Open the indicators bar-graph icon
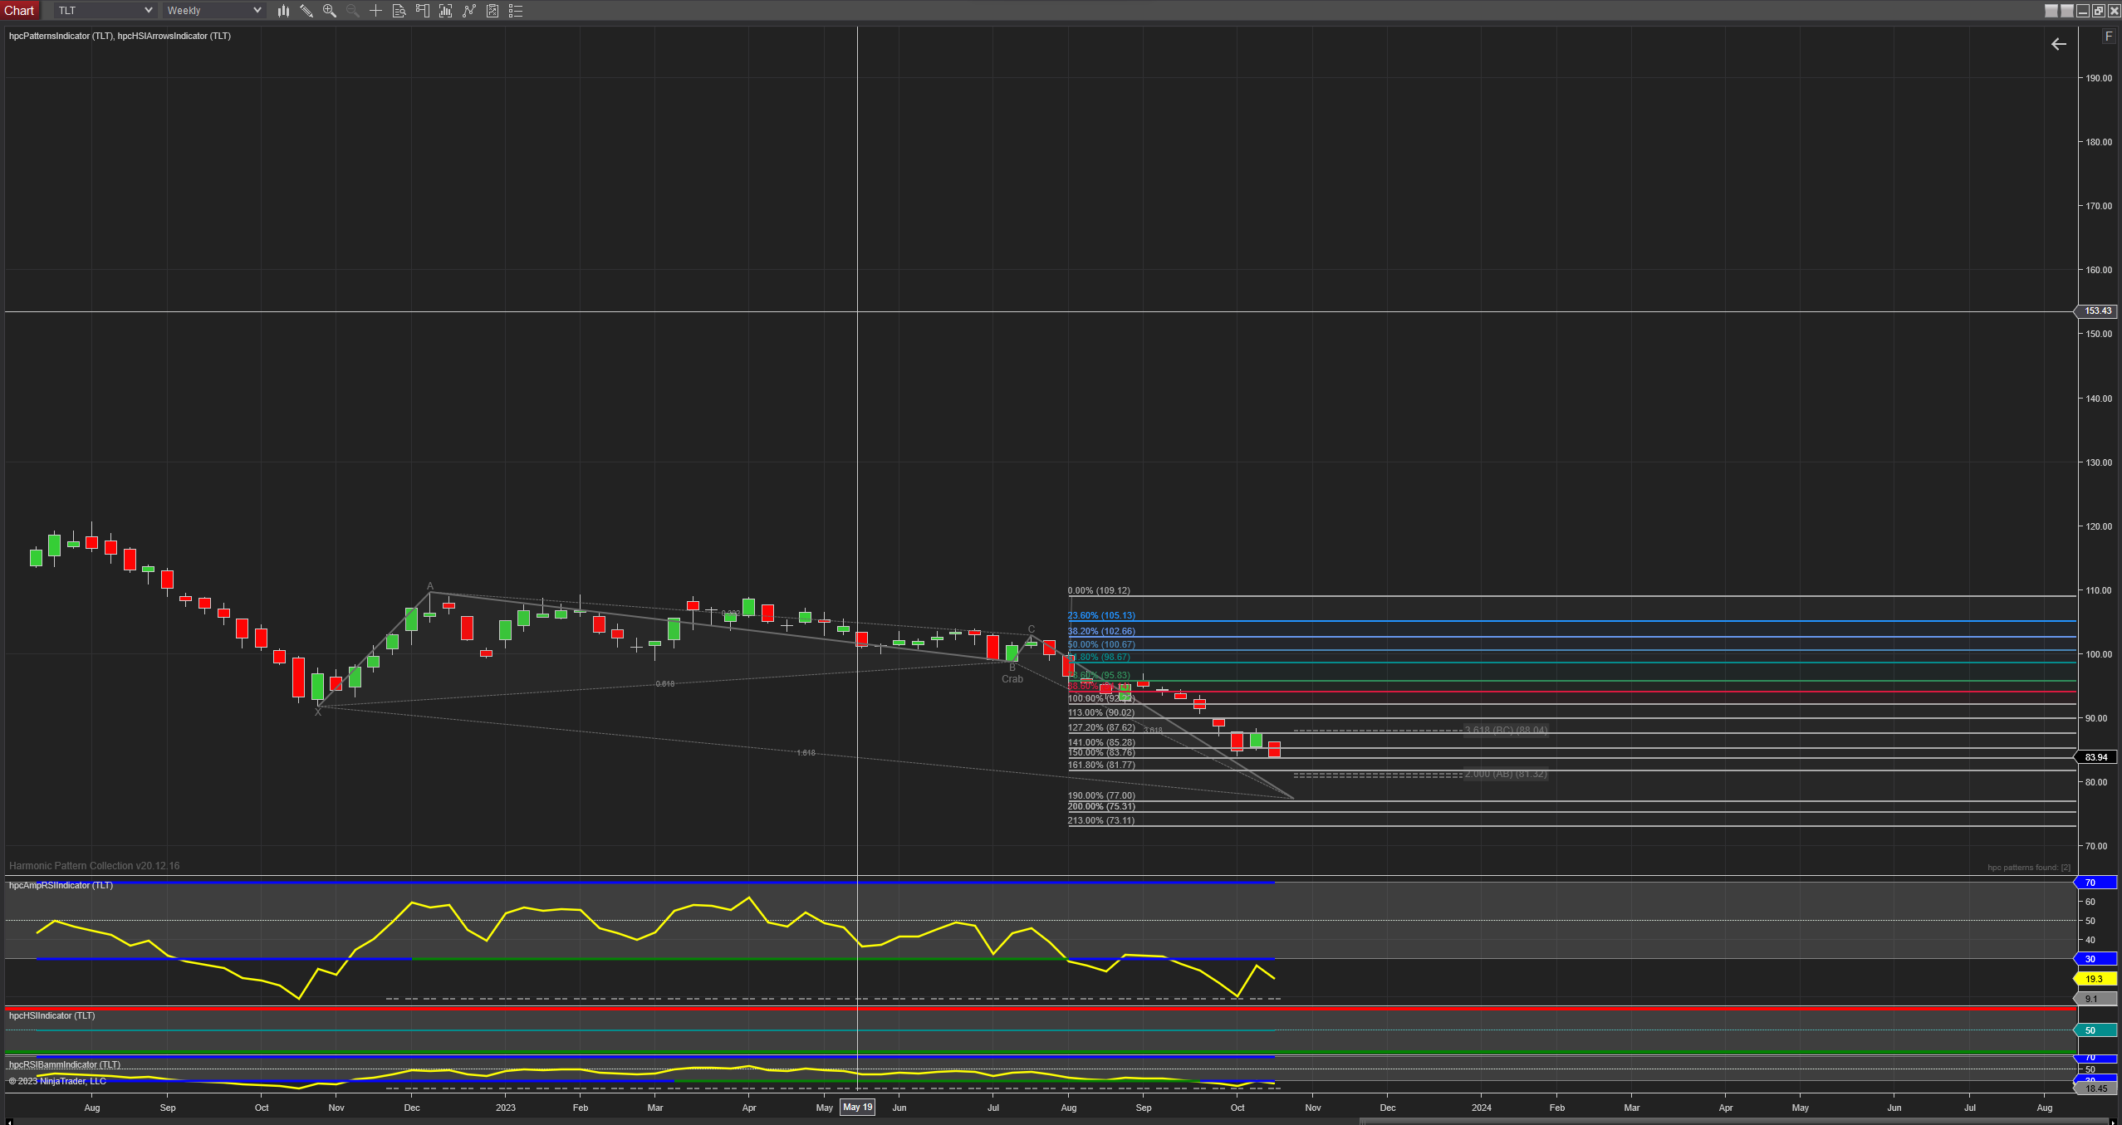 [x=446, y=11]
